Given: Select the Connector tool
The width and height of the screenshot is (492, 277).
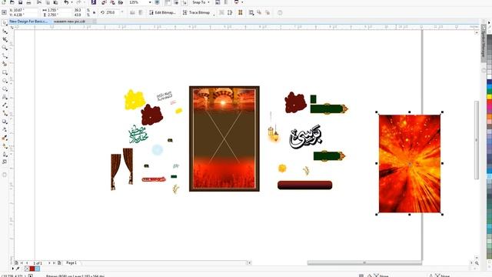Looking at the screenshot, I should tap(5, 113).
